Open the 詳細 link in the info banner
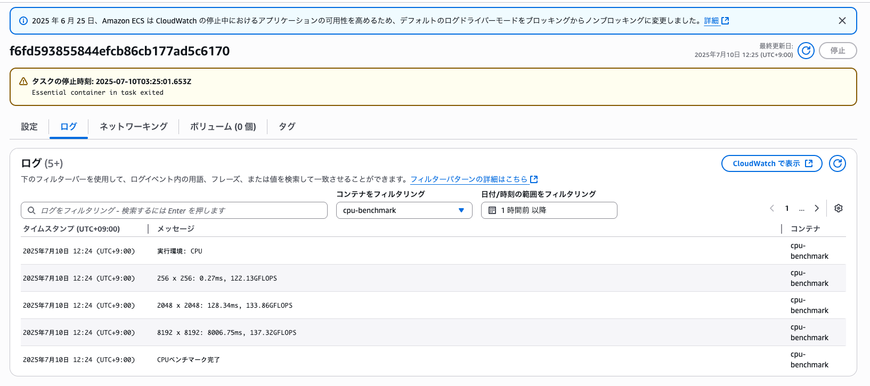The width and height of the screenshot is (870, 386). click(711, 21)
